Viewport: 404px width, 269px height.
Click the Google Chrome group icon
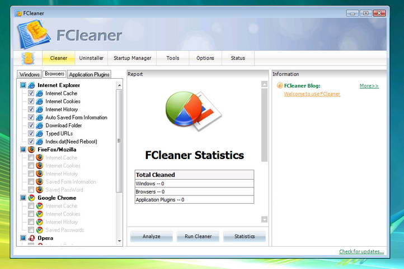coord(31,198)
